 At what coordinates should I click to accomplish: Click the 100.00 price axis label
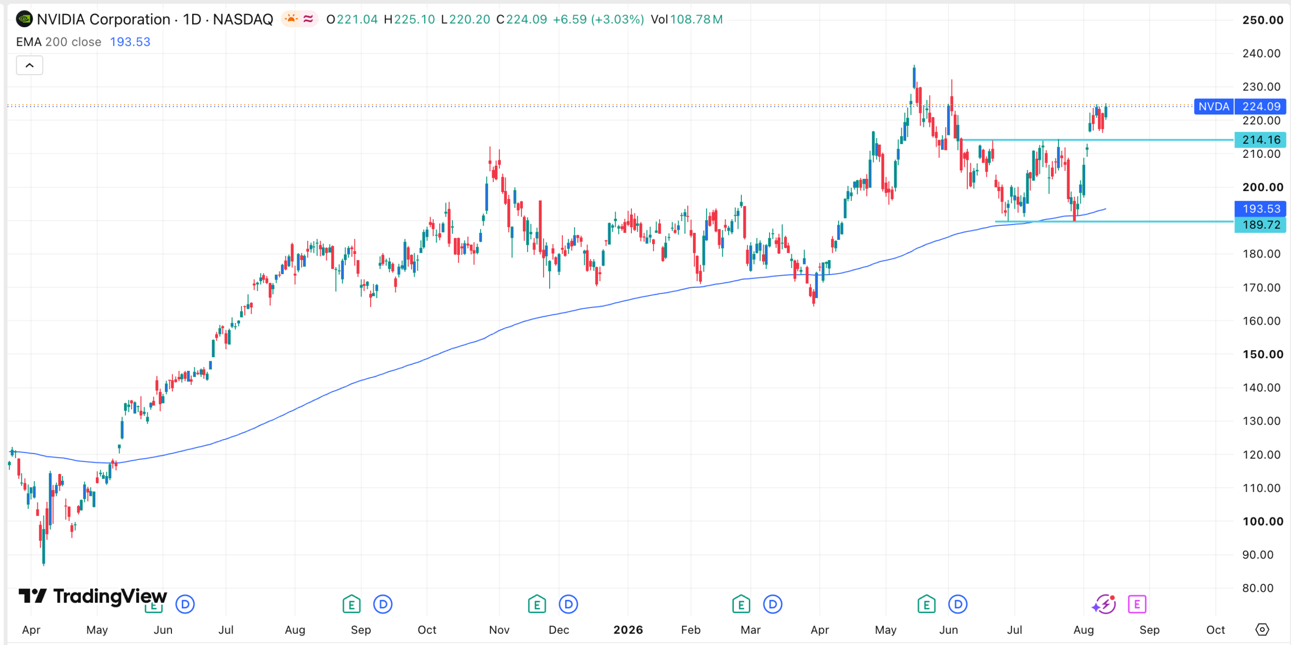tap(1262, 522)
